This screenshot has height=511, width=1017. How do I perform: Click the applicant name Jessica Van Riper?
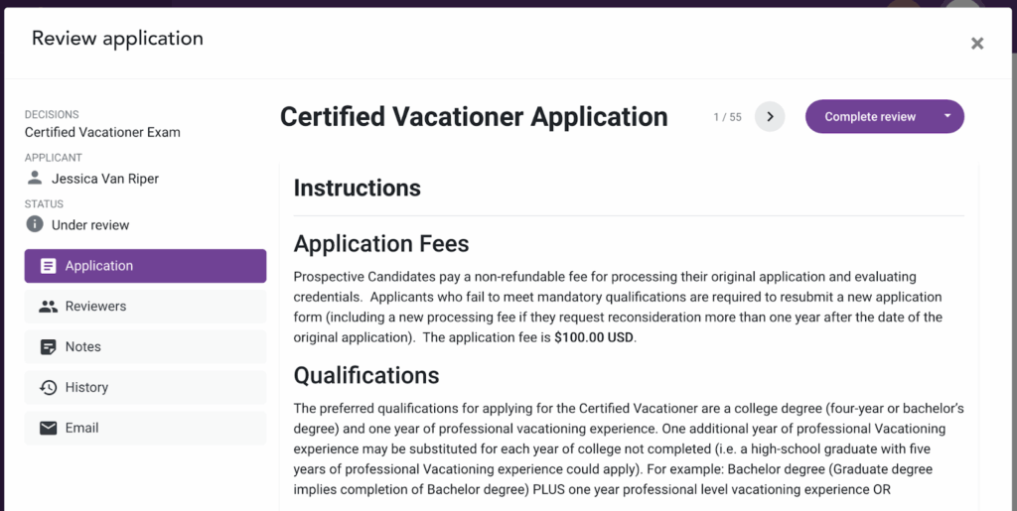click(105, 179)
